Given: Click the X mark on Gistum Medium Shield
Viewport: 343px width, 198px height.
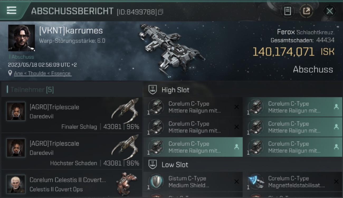Looking at the screenshot, I should [x=236, y=182].
